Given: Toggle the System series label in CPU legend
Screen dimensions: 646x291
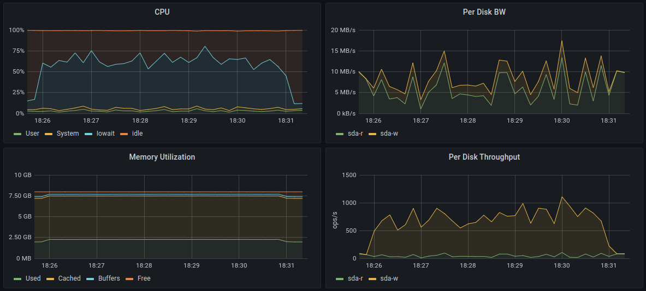Looking at the screenshot, I should pyautogui.click(x=68, y=134).
